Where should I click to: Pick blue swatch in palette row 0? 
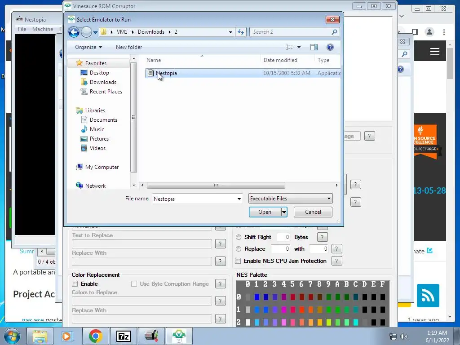pyautogui.click(x=257, y=297)
